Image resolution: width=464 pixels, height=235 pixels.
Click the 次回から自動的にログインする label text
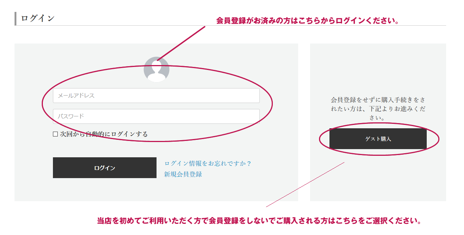104,134
